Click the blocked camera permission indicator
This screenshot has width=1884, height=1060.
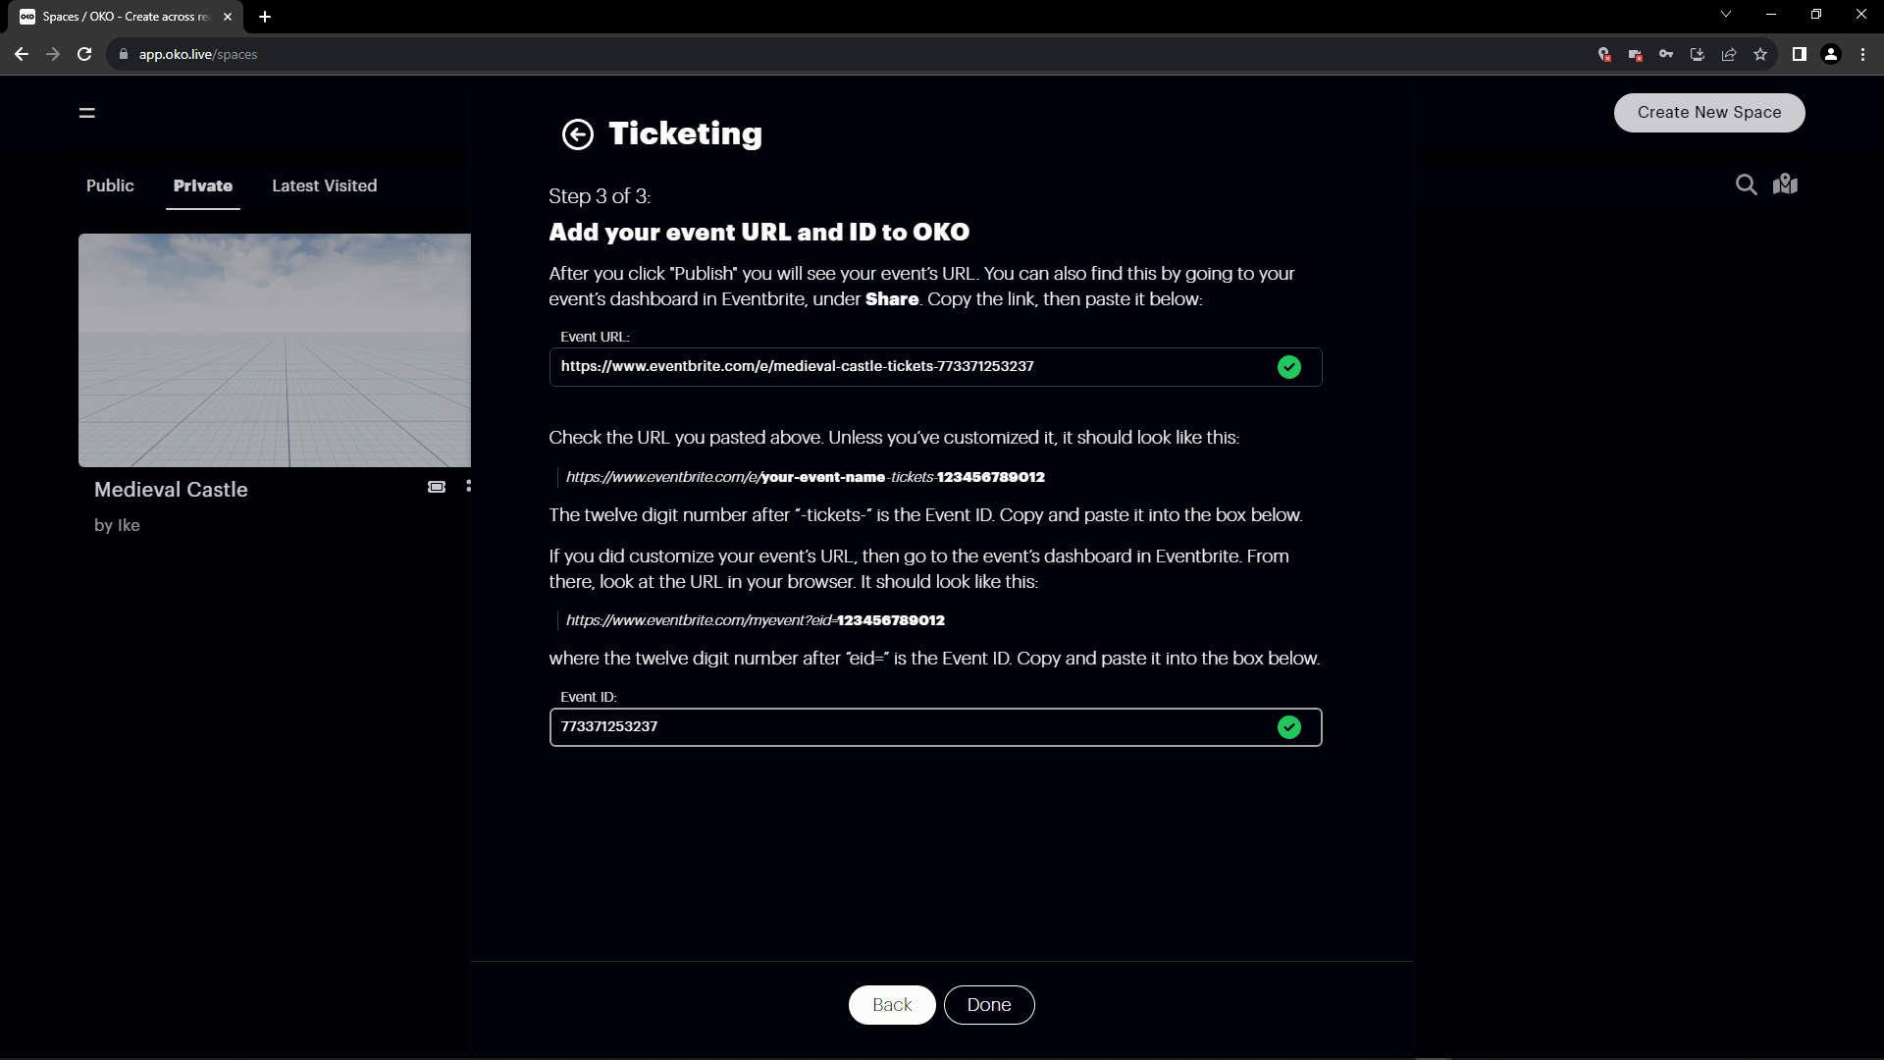[1636, 54]
